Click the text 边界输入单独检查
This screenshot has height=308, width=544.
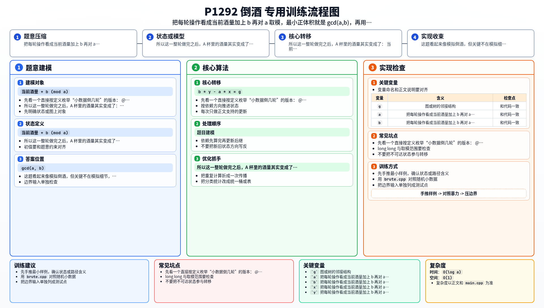pos(41,182)
